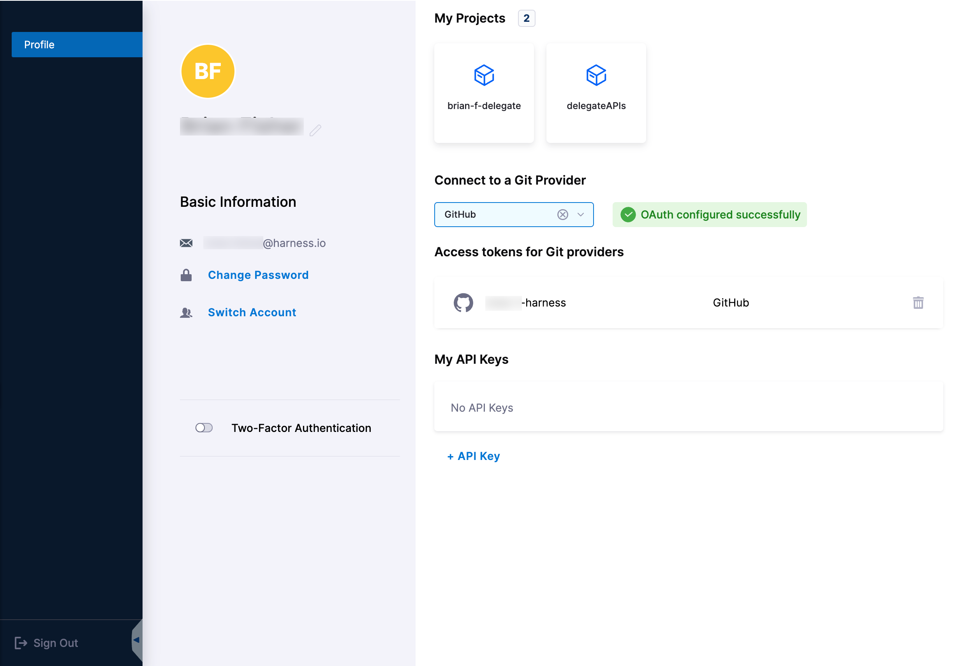
Task: Click the GitHub logo on token row
Action: 463,303
